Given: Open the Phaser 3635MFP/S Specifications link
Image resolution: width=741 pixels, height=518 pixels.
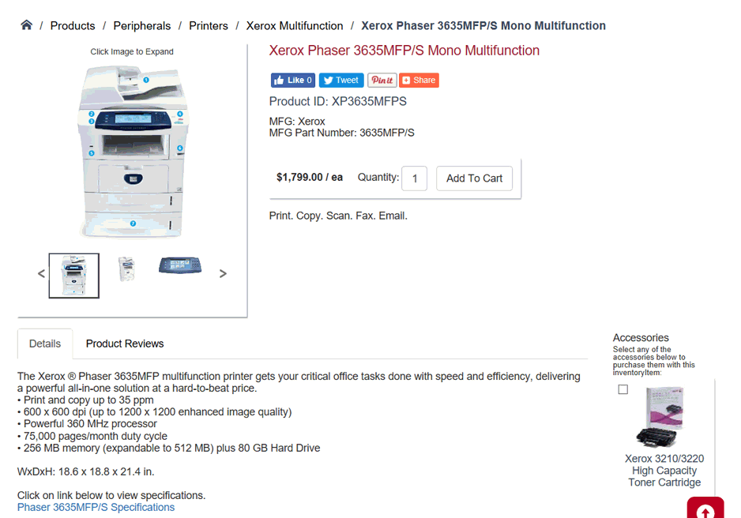Looking at the screenshot, I should click(96, 507).
